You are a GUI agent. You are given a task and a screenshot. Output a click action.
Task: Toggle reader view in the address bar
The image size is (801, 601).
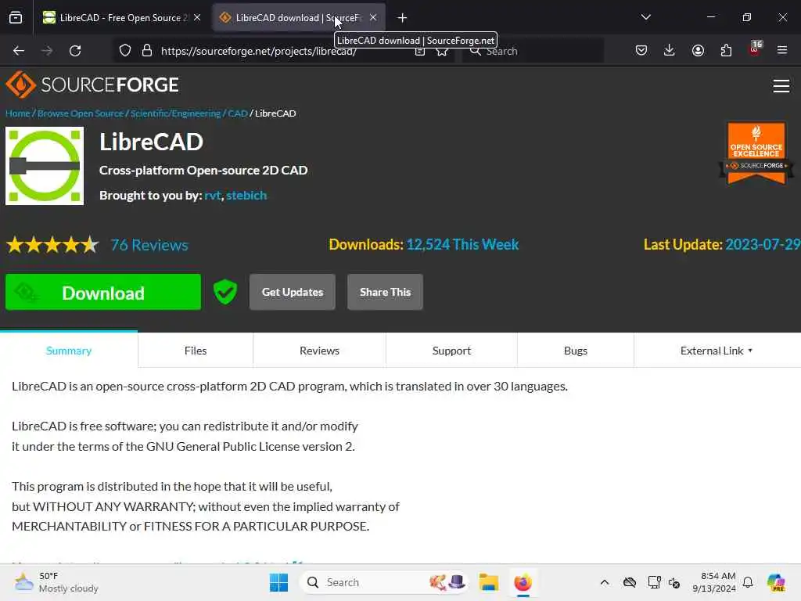[x=420, y=52]
